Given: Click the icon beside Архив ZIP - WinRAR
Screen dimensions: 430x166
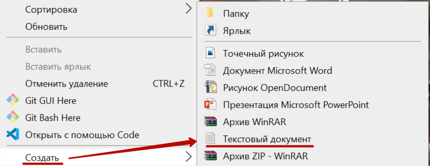Looking at the screenshot, I should (210, 156).
